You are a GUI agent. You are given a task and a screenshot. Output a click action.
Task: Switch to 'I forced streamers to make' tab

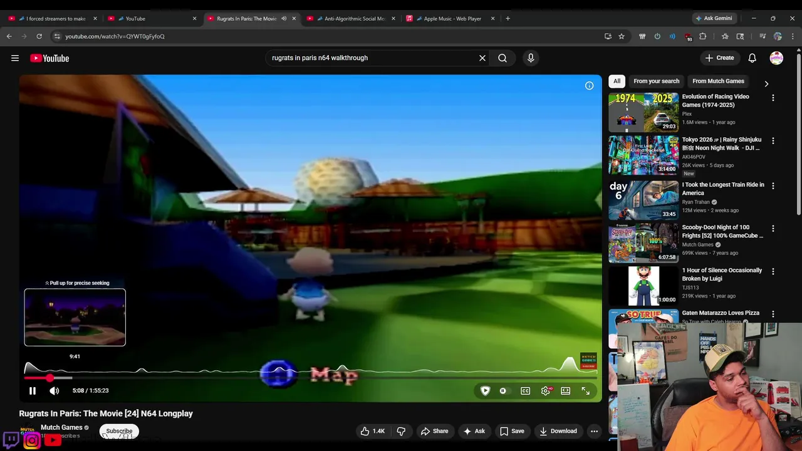tap(53, 19)
